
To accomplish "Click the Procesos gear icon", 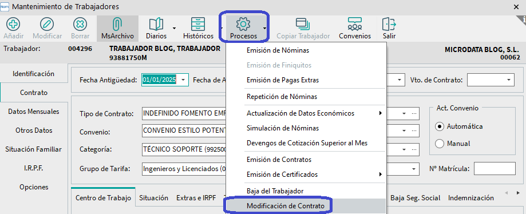I will [x=243, y=24].
